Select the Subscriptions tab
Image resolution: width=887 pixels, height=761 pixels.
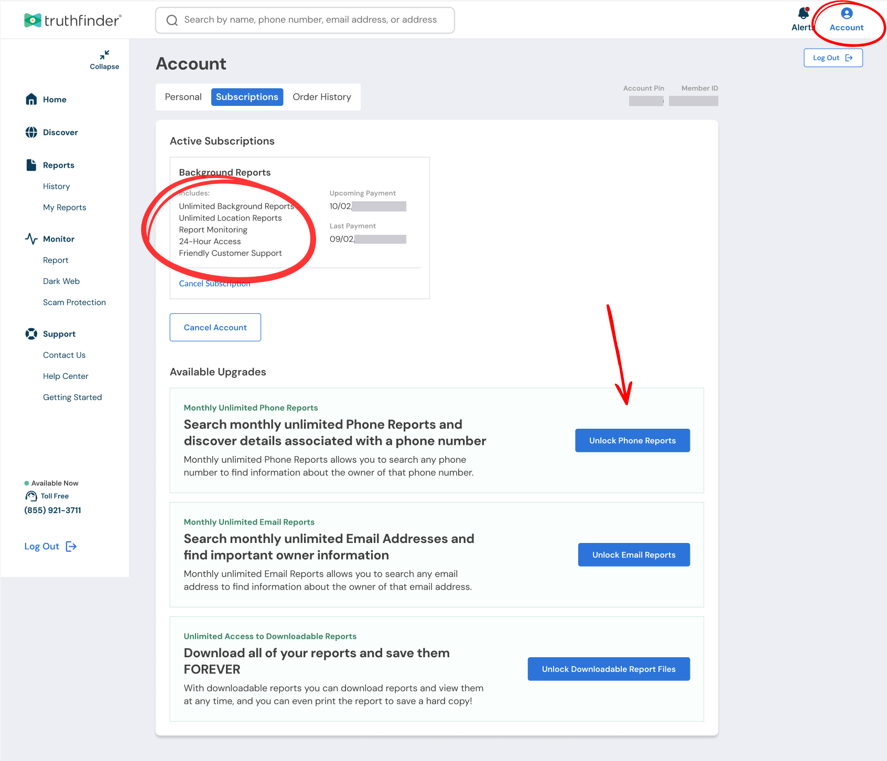pyautogui.click(x=247, y=97)
